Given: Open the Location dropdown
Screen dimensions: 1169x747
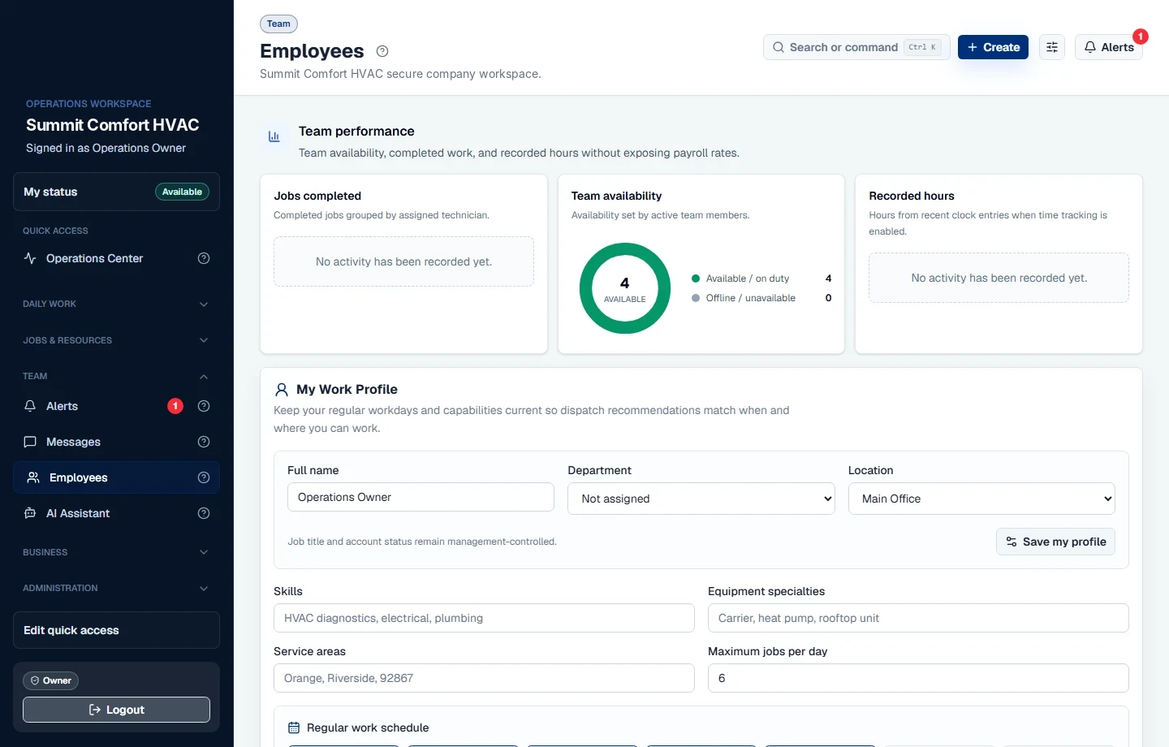Looking at the screenshot, I should coord(981,499).
